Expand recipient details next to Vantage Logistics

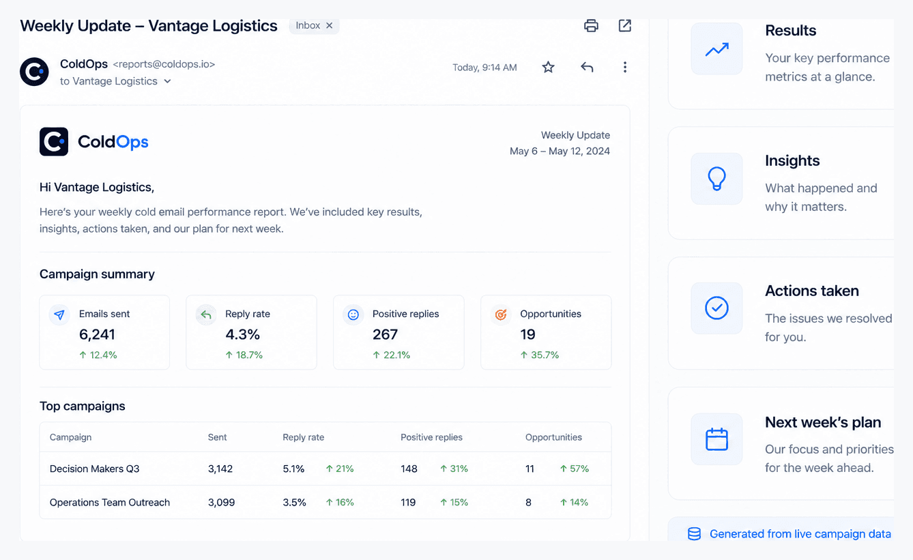point(167,81)
